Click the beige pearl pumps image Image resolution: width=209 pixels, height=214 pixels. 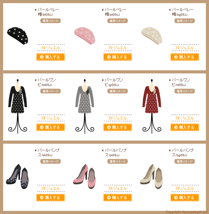[x=151, y=177]
